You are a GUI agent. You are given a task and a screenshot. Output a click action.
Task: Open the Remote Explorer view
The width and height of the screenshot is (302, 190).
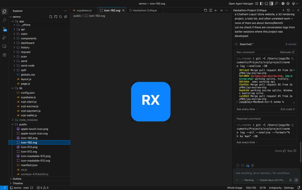(x=4, y=46)
